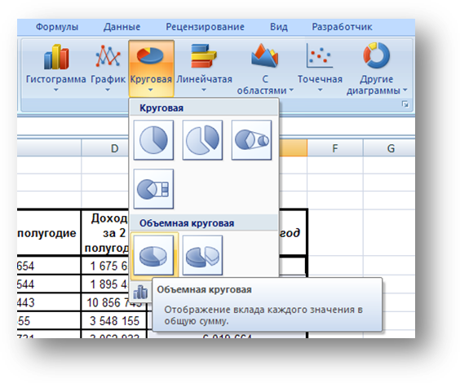
Task: Switch to the Разработчик ribbon tab
Action: coord(342,27)
